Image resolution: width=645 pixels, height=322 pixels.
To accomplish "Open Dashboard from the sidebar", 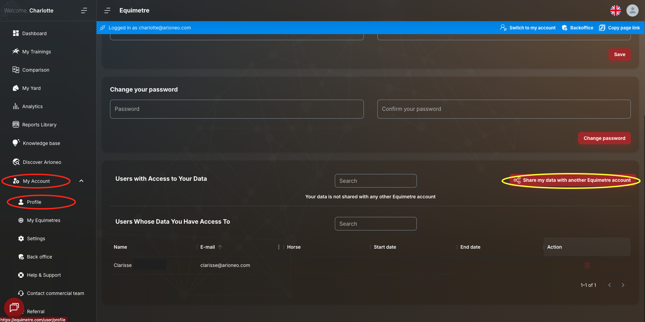I will (34, 33).
